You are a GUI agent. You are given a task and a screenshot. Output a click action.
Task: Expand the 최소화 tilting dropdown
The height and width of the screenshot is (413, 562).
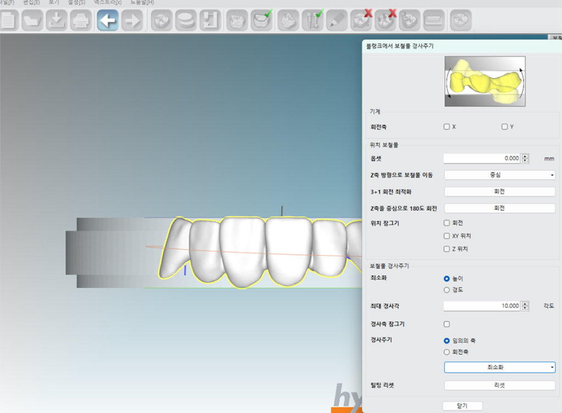coord(499,367)
